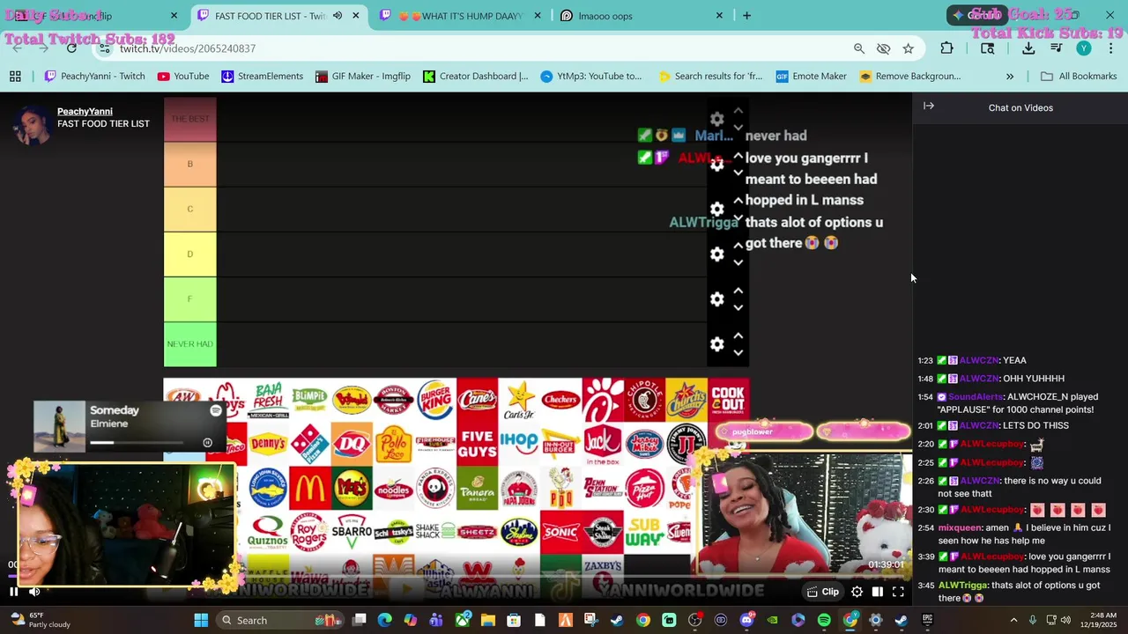Expand the bookmarks bar overflow chevron
The width and height of the screenshot is (1128, 634).
point(1010,77)
